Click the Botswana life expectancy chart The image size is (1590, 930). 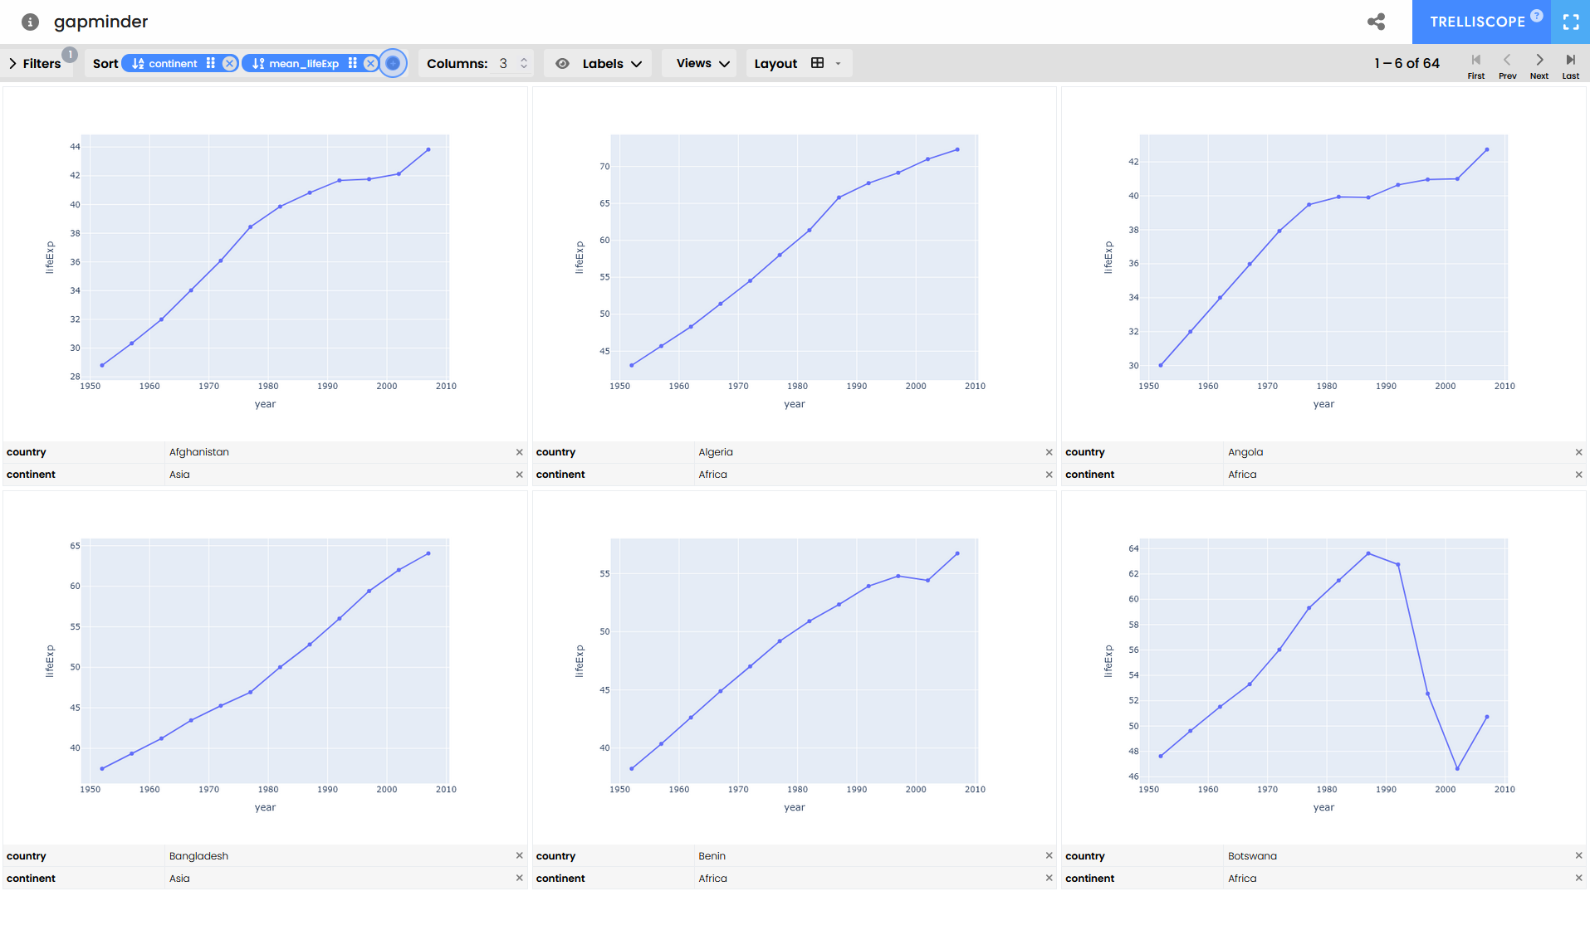pyautogui.click(x=1323, y=661)
